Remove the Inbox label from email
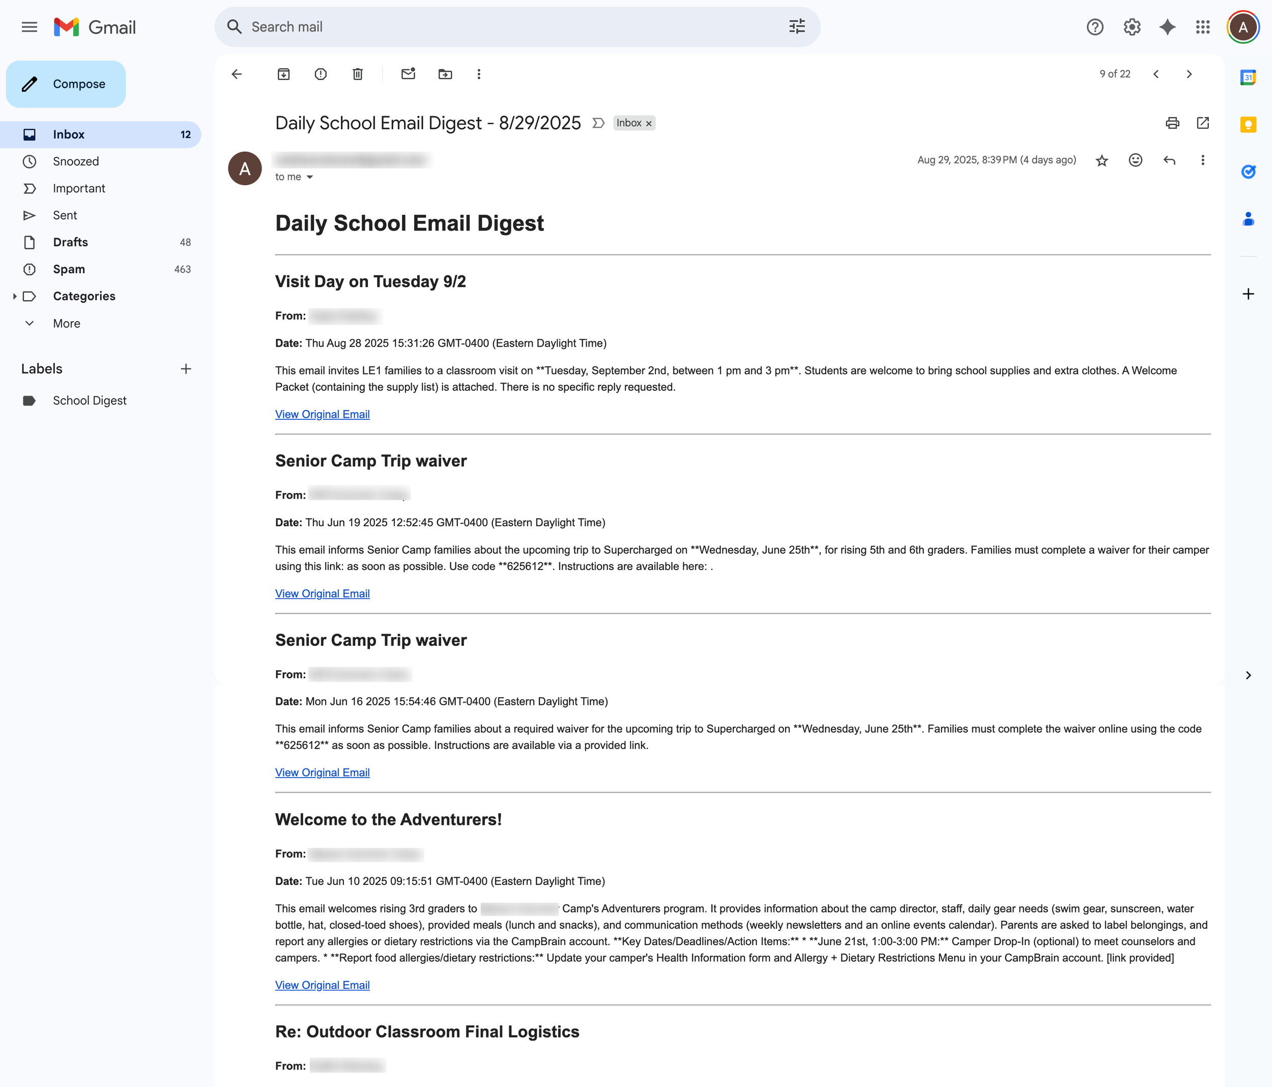The image size is (1272, 1087). (649, 124)
